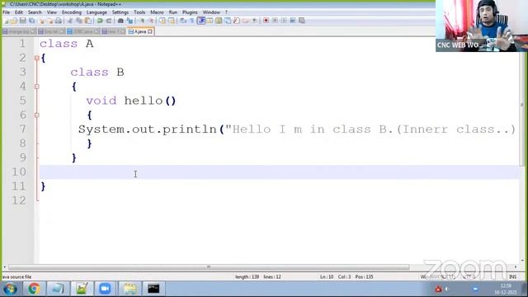This screenshot has height=297, width=528.
Task: Collapse the hello() method fold marker
Action: pos(37,115)
